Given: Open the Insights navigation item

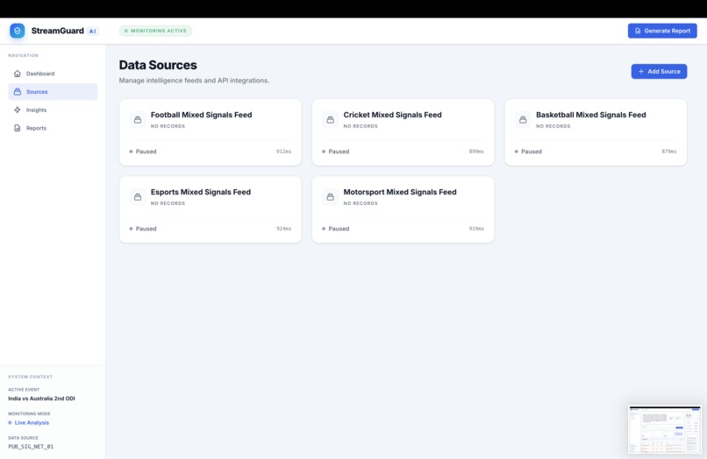Looking at the screenshot, I should [x=53, y=109].
